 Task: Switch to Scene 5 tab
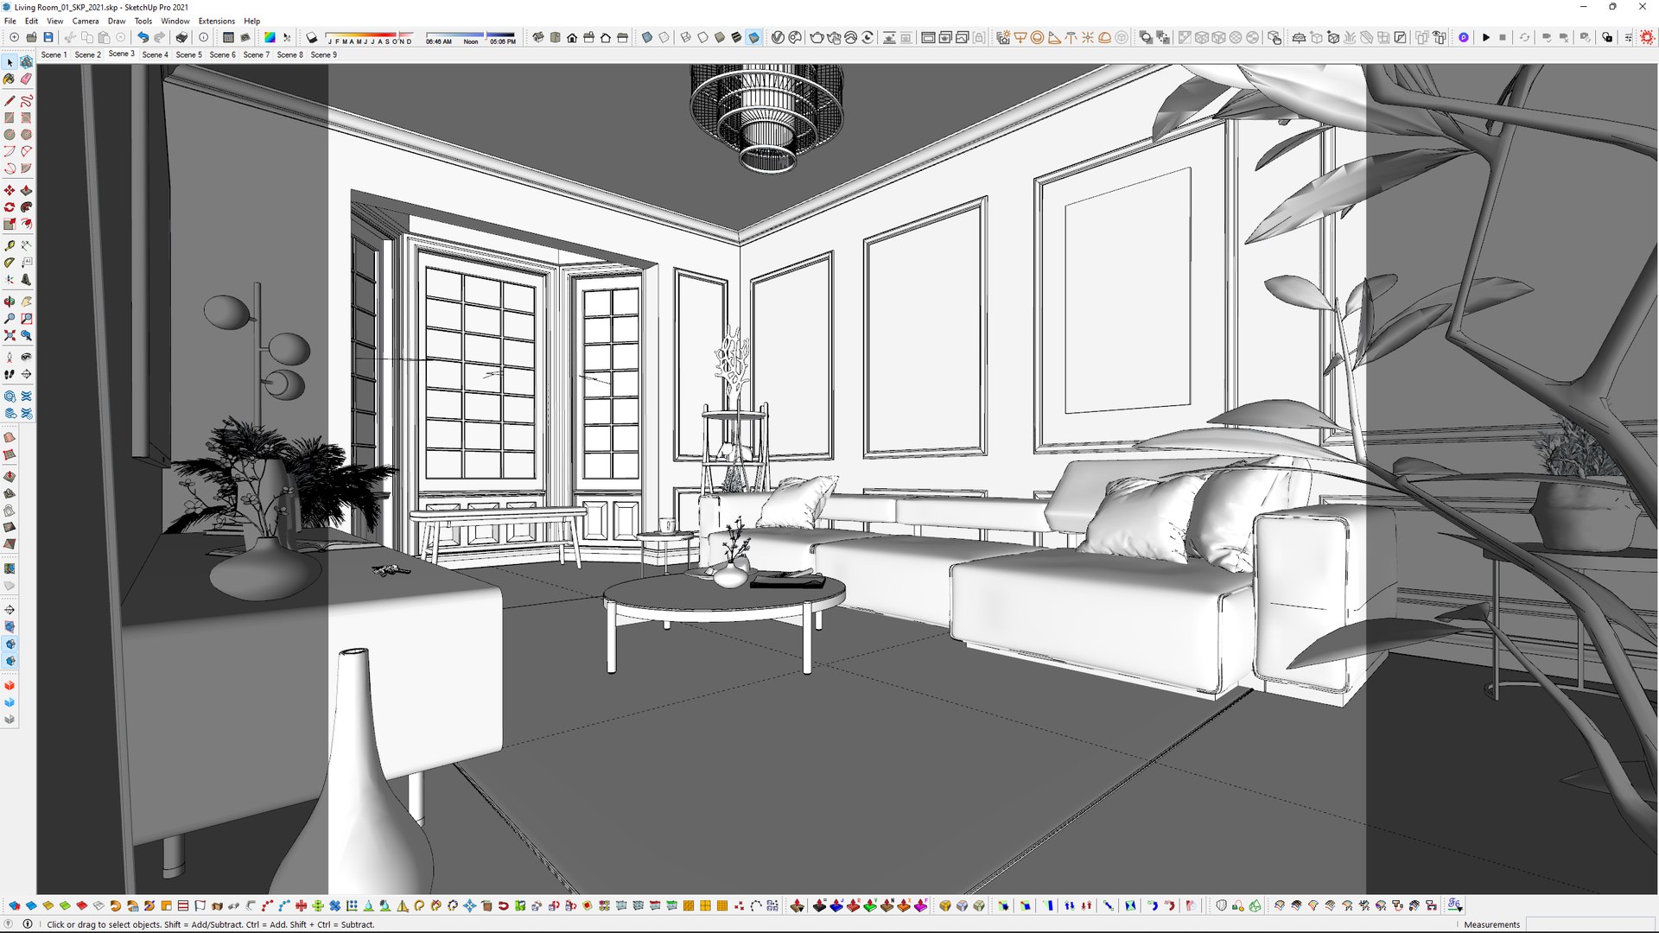point(188,54)
